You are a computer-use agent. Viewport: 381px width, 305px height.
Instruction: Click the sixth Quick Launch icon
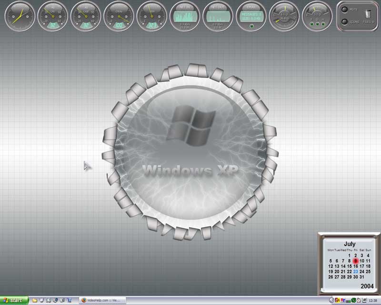[69, 300]
